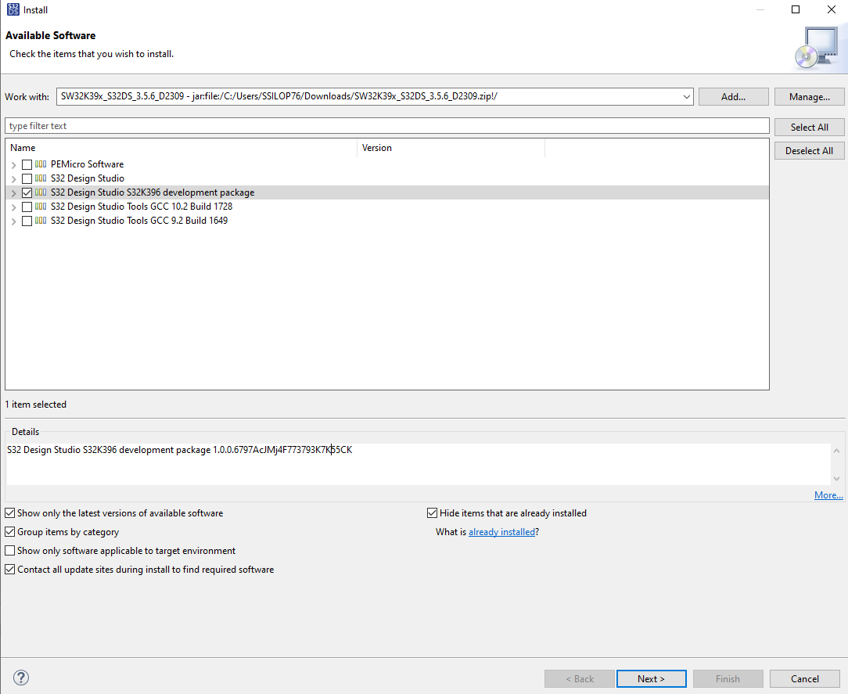Click the type filter text field
Screen dimensions: 848x694
[x=313, y=125]
